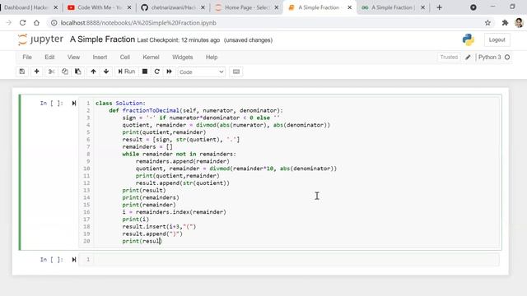This screenshot has width=527, height=296.
Task: Click the result.append(")") line
Action: coord(152,234)
